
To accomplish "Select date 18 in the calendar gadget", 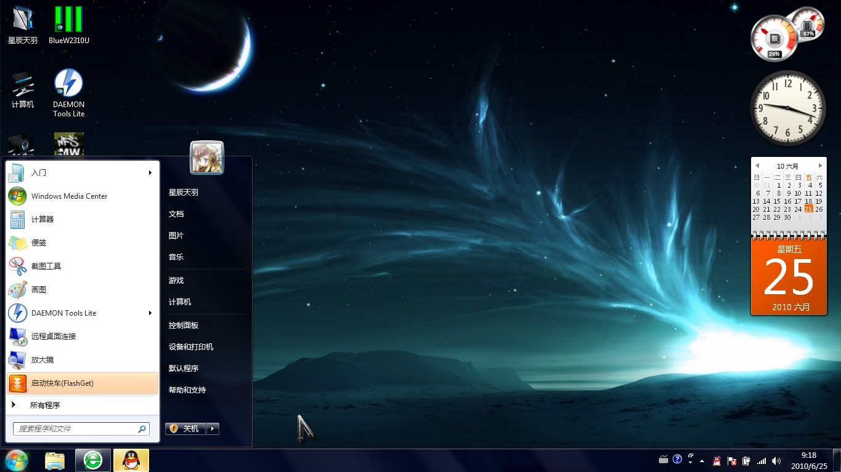I will (808, 201).
